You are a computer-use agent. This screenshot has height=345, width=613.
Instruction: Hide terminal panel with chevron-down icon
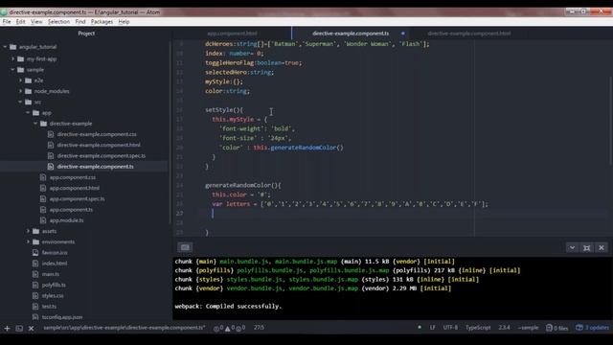573,247
